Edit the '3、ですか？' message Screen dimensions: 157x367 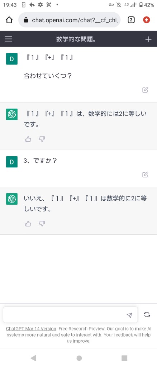click(x=145, y=175)
